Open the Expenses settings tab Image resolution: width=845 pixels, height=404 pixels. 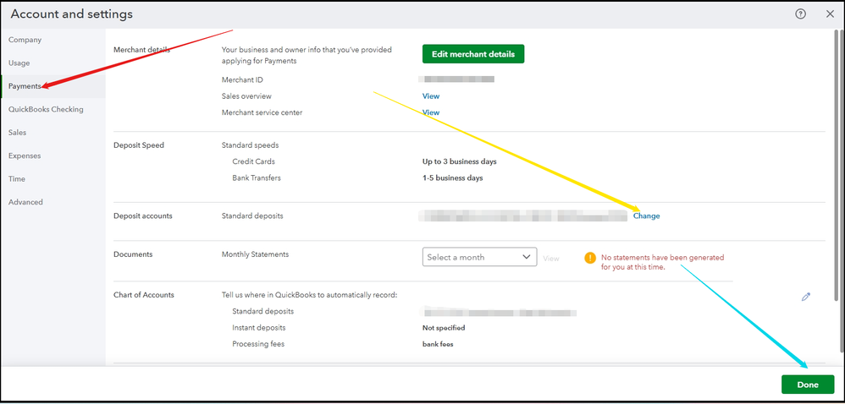click(x=25, y=156)
